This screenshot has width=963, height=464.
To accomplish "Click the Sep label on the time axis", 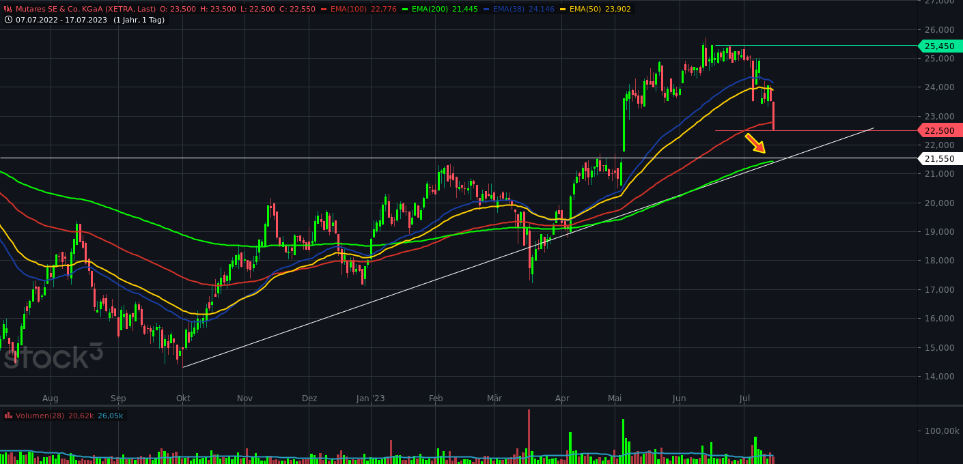I will coord(118,398).
